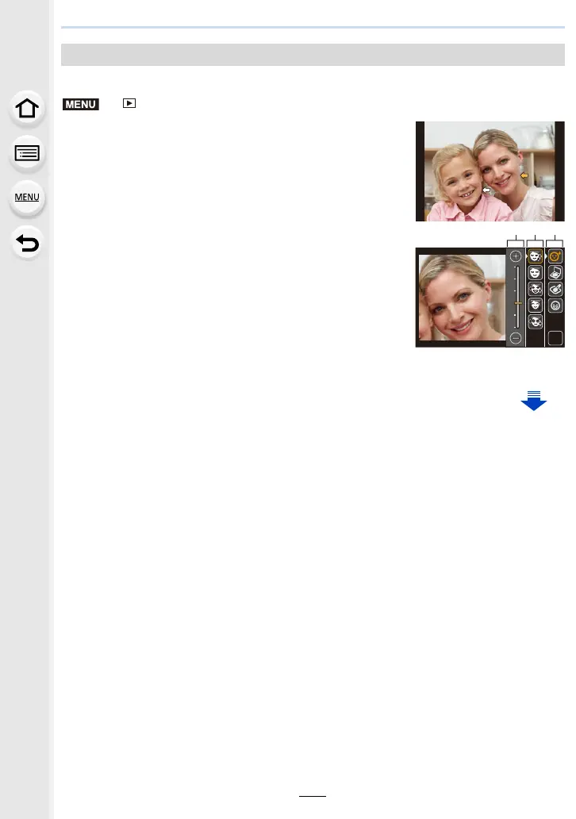Select the Playback menu icon
The height and width of the screenshot is (819, 576).
[x=129, y=103]
